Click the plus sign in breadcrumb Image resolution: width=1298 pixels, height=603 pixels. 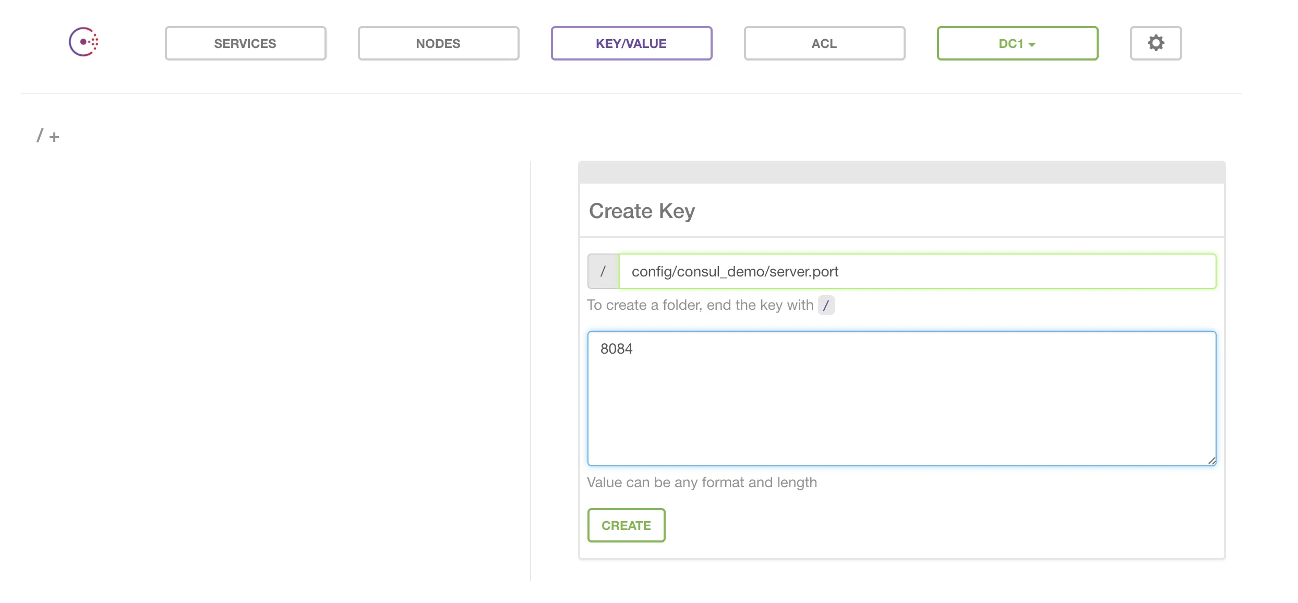[x=54, y=137]
